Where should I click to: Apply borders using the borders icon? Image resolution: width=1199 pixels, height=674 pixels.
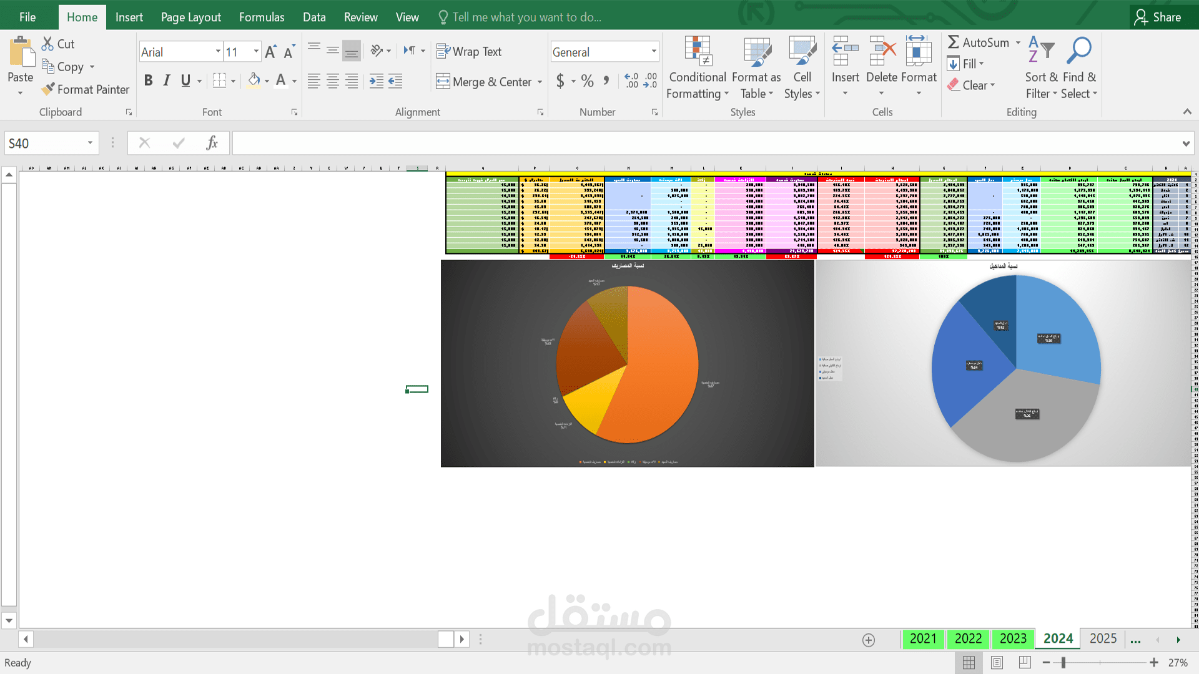(x=219, y=81)
